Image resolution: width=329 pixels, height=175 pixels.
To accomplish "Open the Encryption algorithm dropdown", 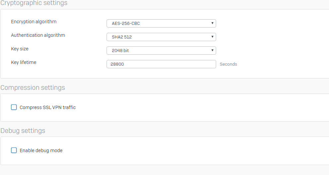I will [161, 24].
